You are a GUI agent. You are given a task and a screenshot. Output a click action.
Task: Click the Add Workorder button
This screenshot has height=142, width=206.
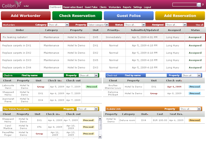[26, 15]
